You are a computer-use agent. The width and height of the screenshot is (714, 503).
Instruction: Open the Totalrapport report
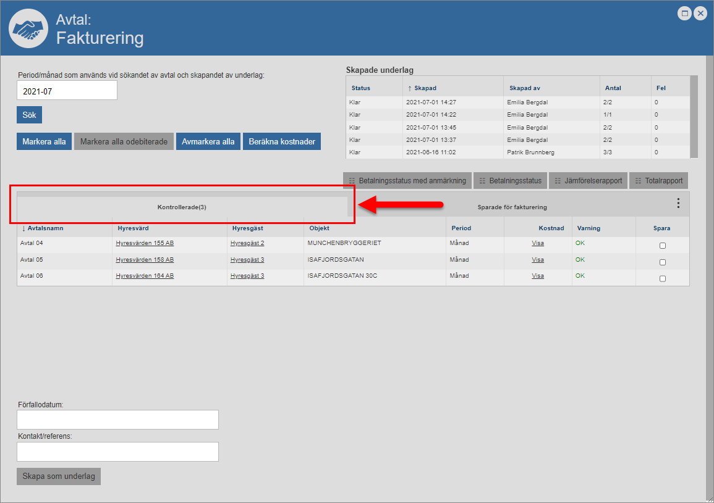coord(659,181)
